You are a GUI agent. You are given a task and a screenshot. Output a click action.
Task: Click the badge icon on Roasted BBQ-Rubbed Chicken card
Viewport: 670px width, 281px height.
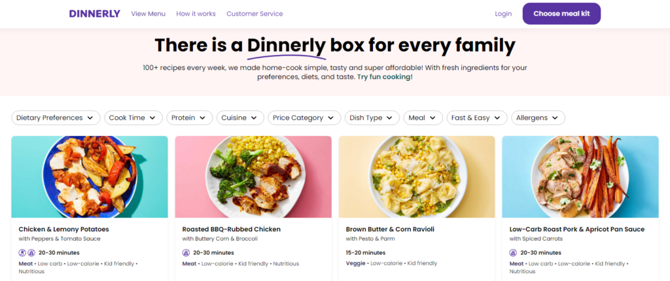186,253
